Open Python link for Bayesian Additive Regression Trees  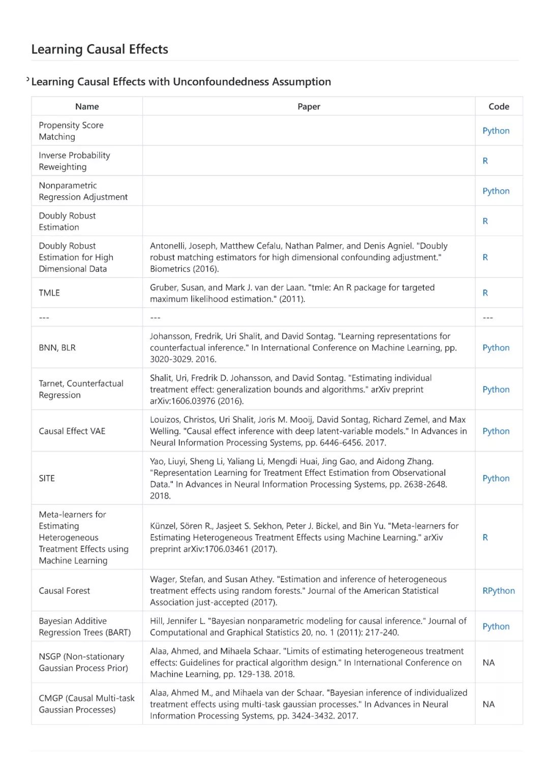(x=496, y=626)
